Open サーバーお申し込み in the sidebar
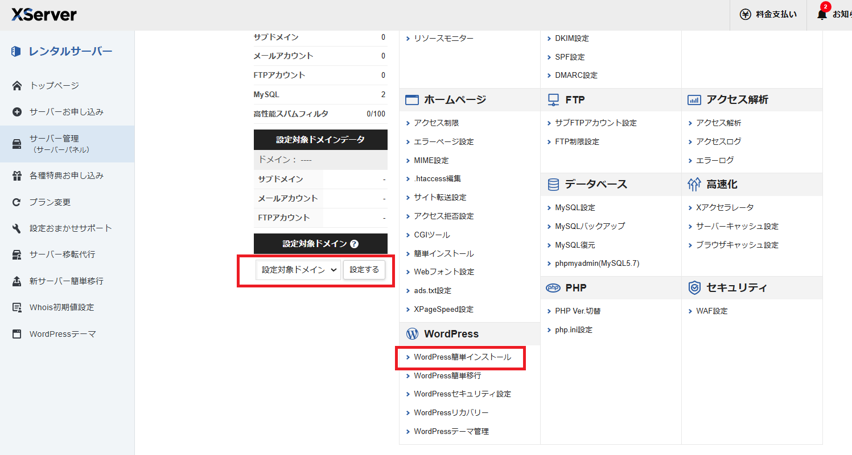 click(x=67, y=112)
